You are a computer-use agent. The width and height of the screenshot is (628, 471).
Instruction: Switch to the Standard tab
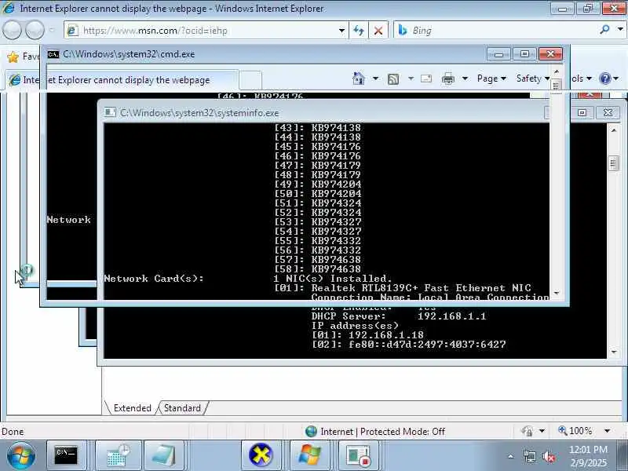[x=183, y=407]
